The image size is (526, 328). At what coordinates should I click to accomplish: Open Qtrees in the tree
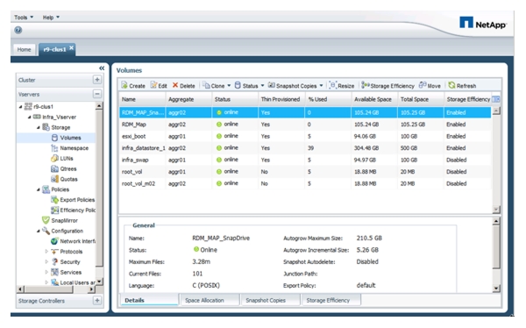[x=64, y=169]
